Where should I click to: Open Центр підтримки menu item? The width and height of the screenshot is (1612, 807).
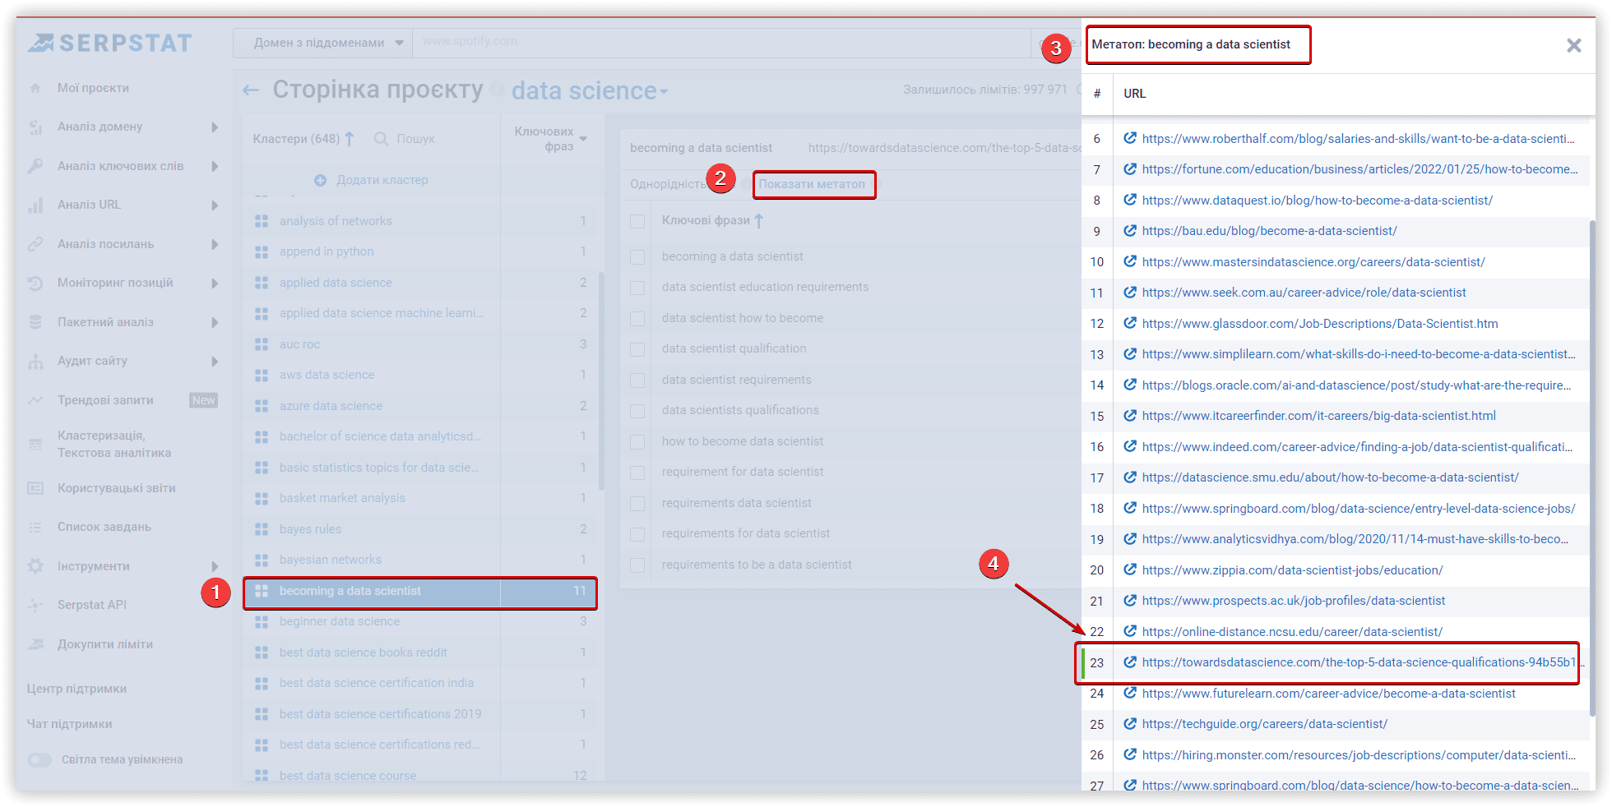click(x=76, y=689)
